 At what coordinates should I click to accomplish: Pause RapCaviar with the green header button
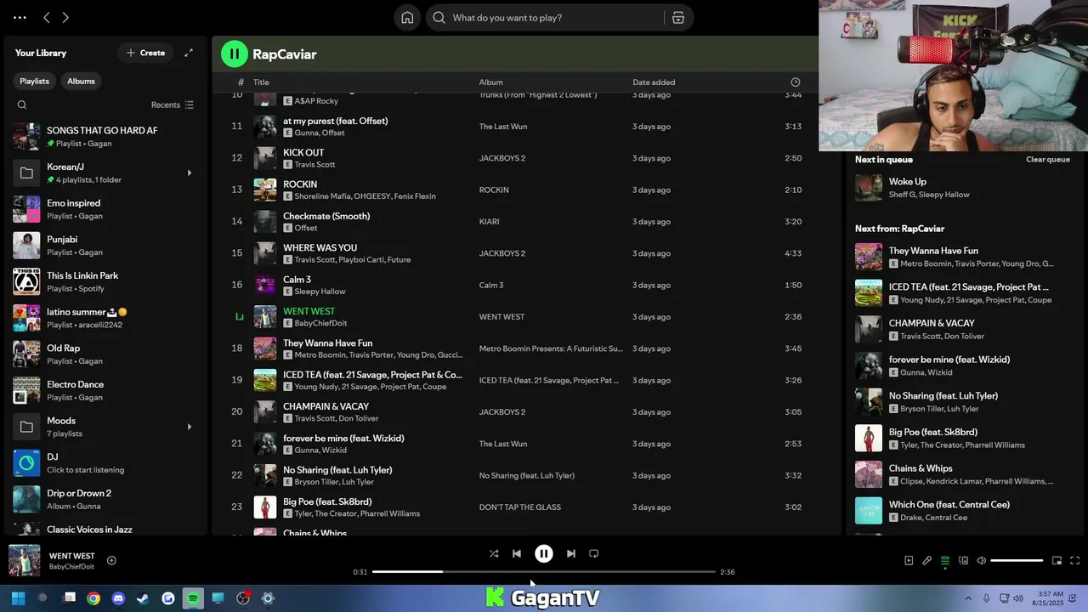point(235,54)
